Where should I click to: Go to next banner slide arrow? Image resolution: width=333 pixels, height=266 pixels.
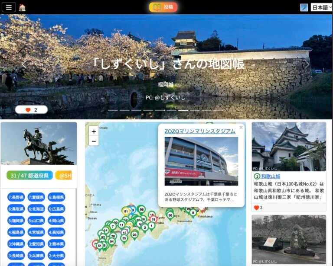(307, 64)
